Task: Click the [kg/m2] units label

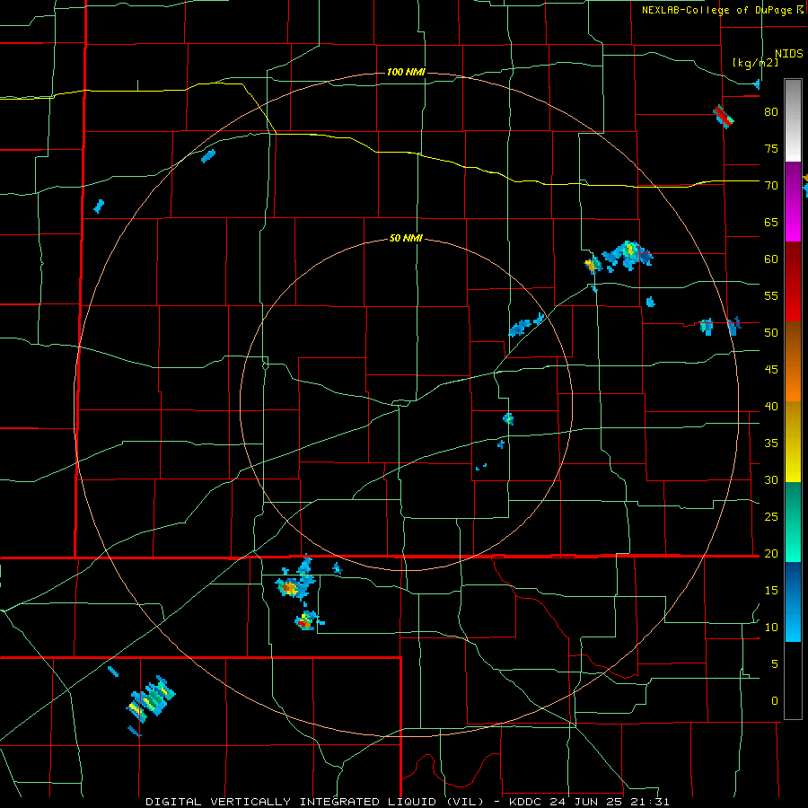Action: pos(755,63)
